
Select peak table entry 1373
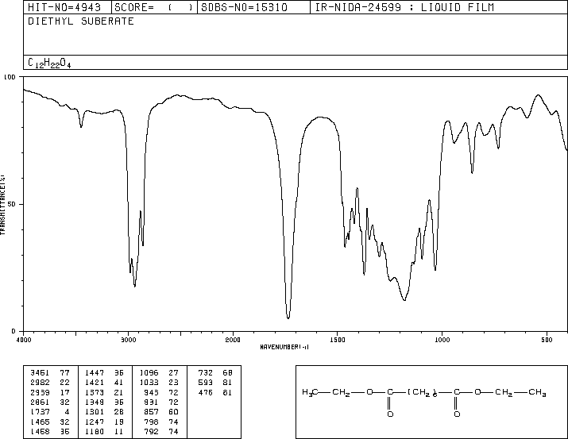[x=95, y=392]
